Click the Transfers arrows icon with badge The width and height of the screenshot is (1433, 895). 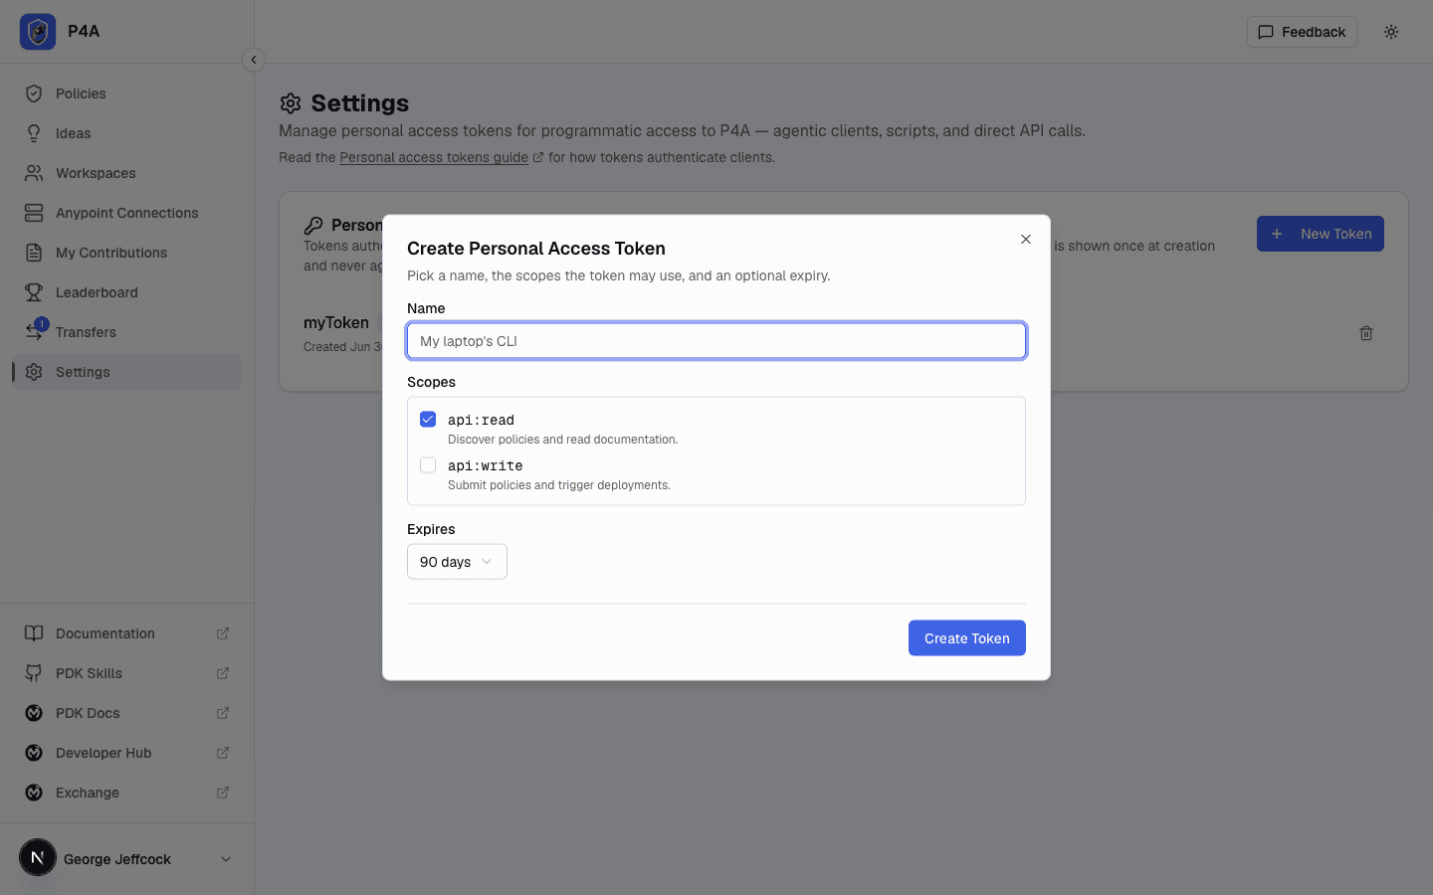click(x=36, y=330)
